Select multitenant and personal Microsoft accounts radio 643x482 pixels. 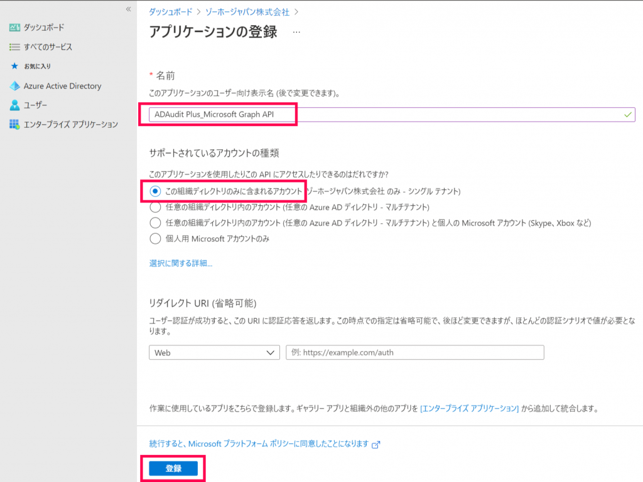pos(155,223)
